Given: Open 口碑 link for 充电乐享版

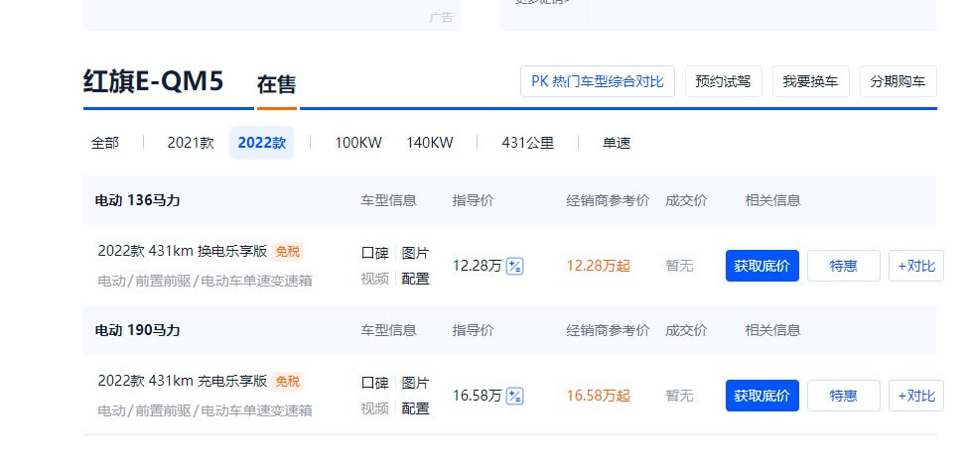Looking at the screenshot, I should tap(374, 383).
